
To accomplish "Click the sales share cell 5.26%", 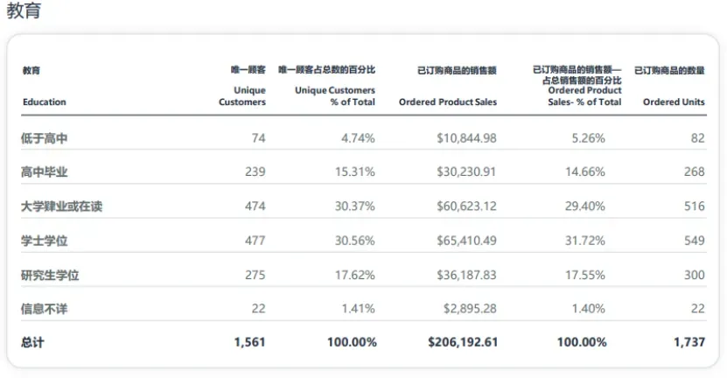I will coord(589,138).
